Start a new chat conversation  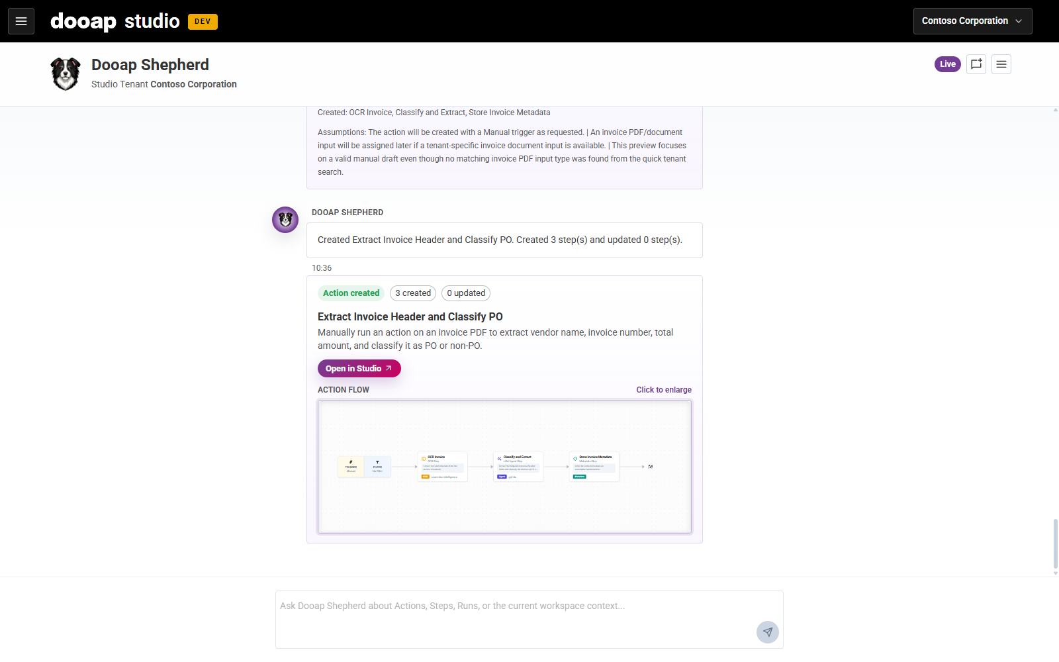click(x=976, y=64)
